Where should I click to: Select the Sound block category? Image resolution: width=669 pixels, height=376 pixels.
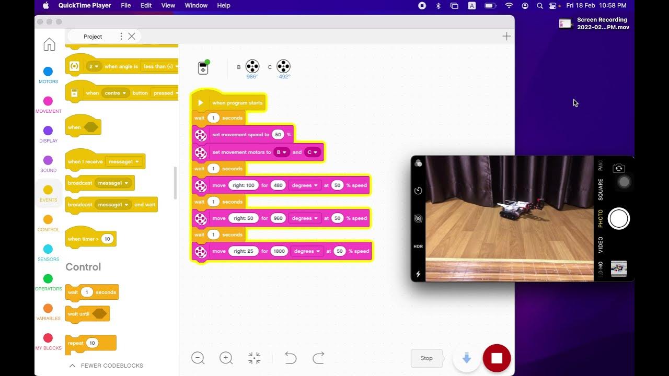(48, 164)
